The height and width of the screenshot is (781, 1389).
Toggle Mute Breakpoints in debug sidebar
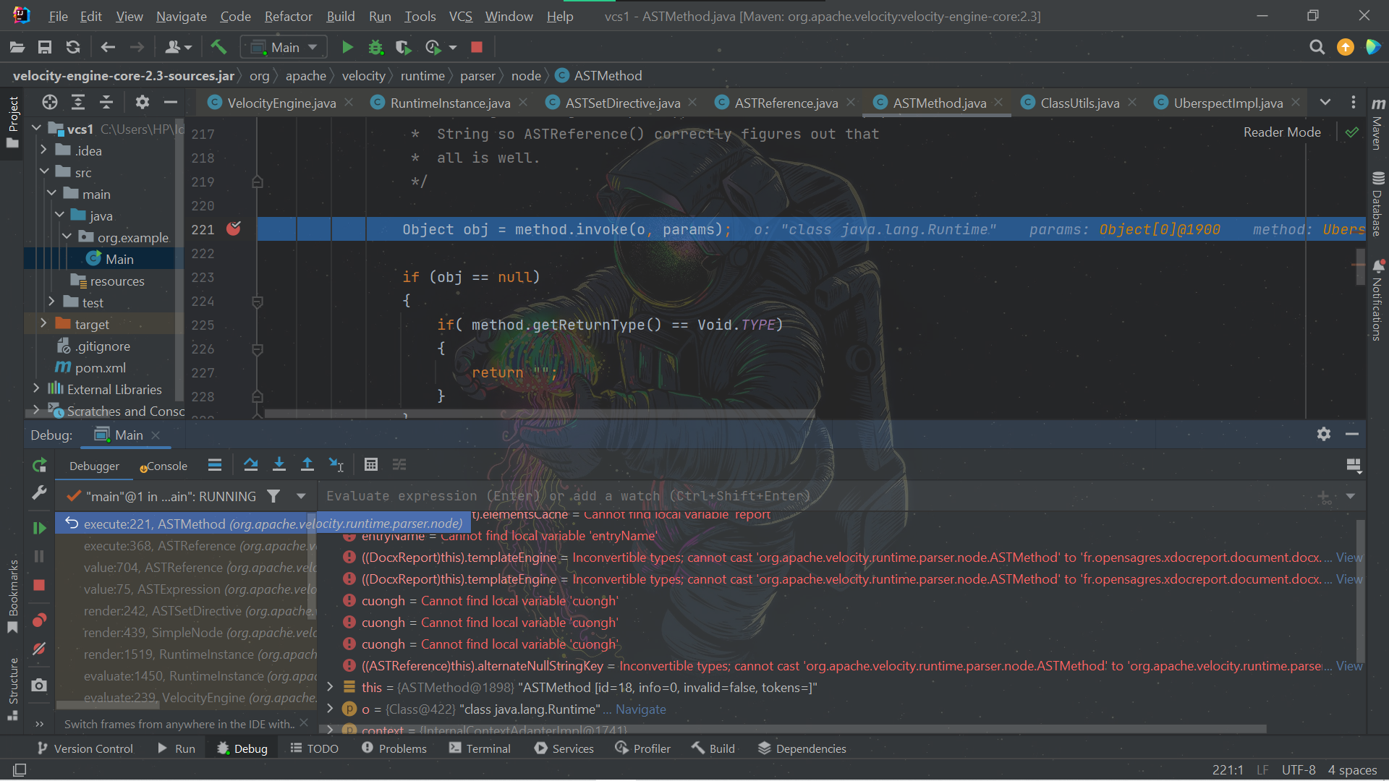39,649
